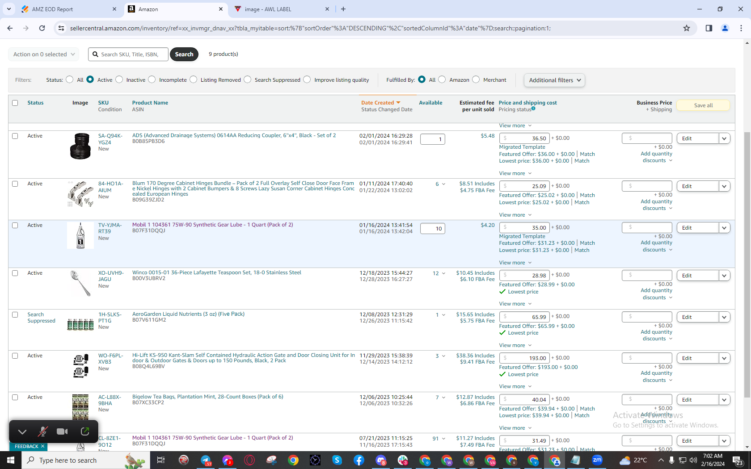751x469 pixels.
Task: Select the Inactive status filter
Action: (x=119, y=80)
